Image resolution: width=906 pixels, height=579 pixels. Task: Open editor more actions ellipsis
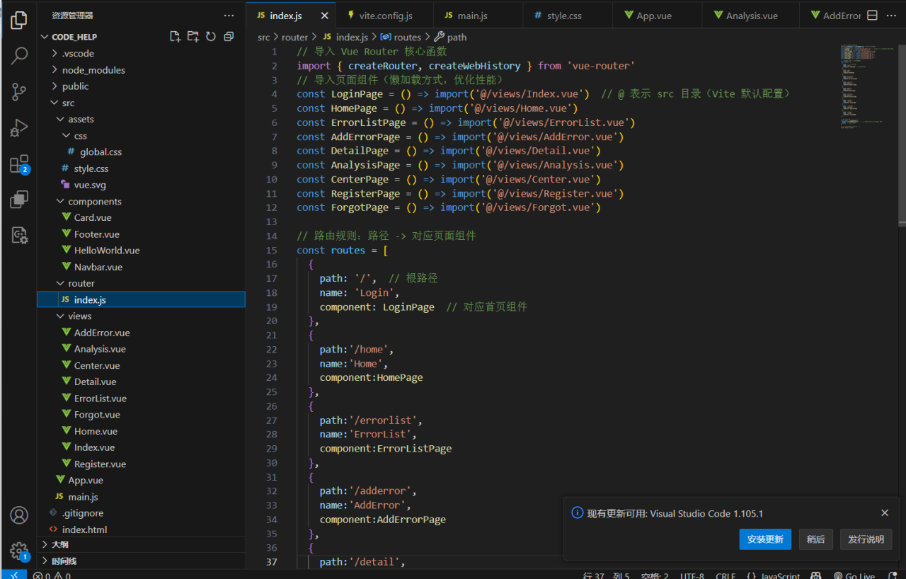pyautogui.click(x=892, y=15)
